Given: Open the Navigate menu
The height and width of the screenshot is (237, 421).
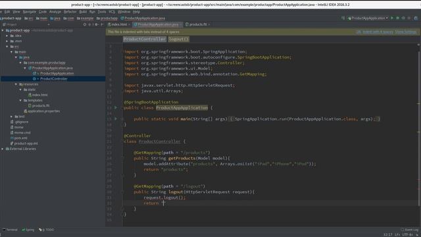Looking at the screenshot, I should point(29,12).
